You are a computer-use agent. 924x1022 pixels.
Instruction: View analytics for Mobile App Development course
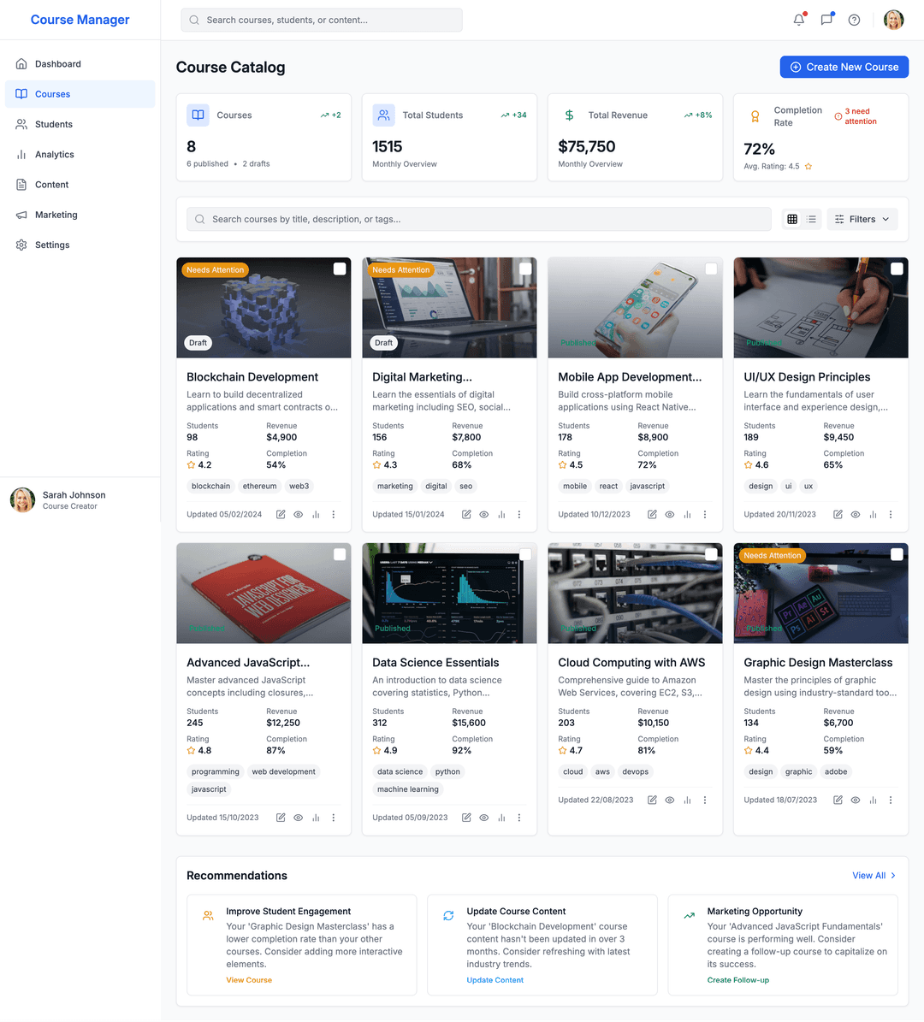(x=687, y=515)
